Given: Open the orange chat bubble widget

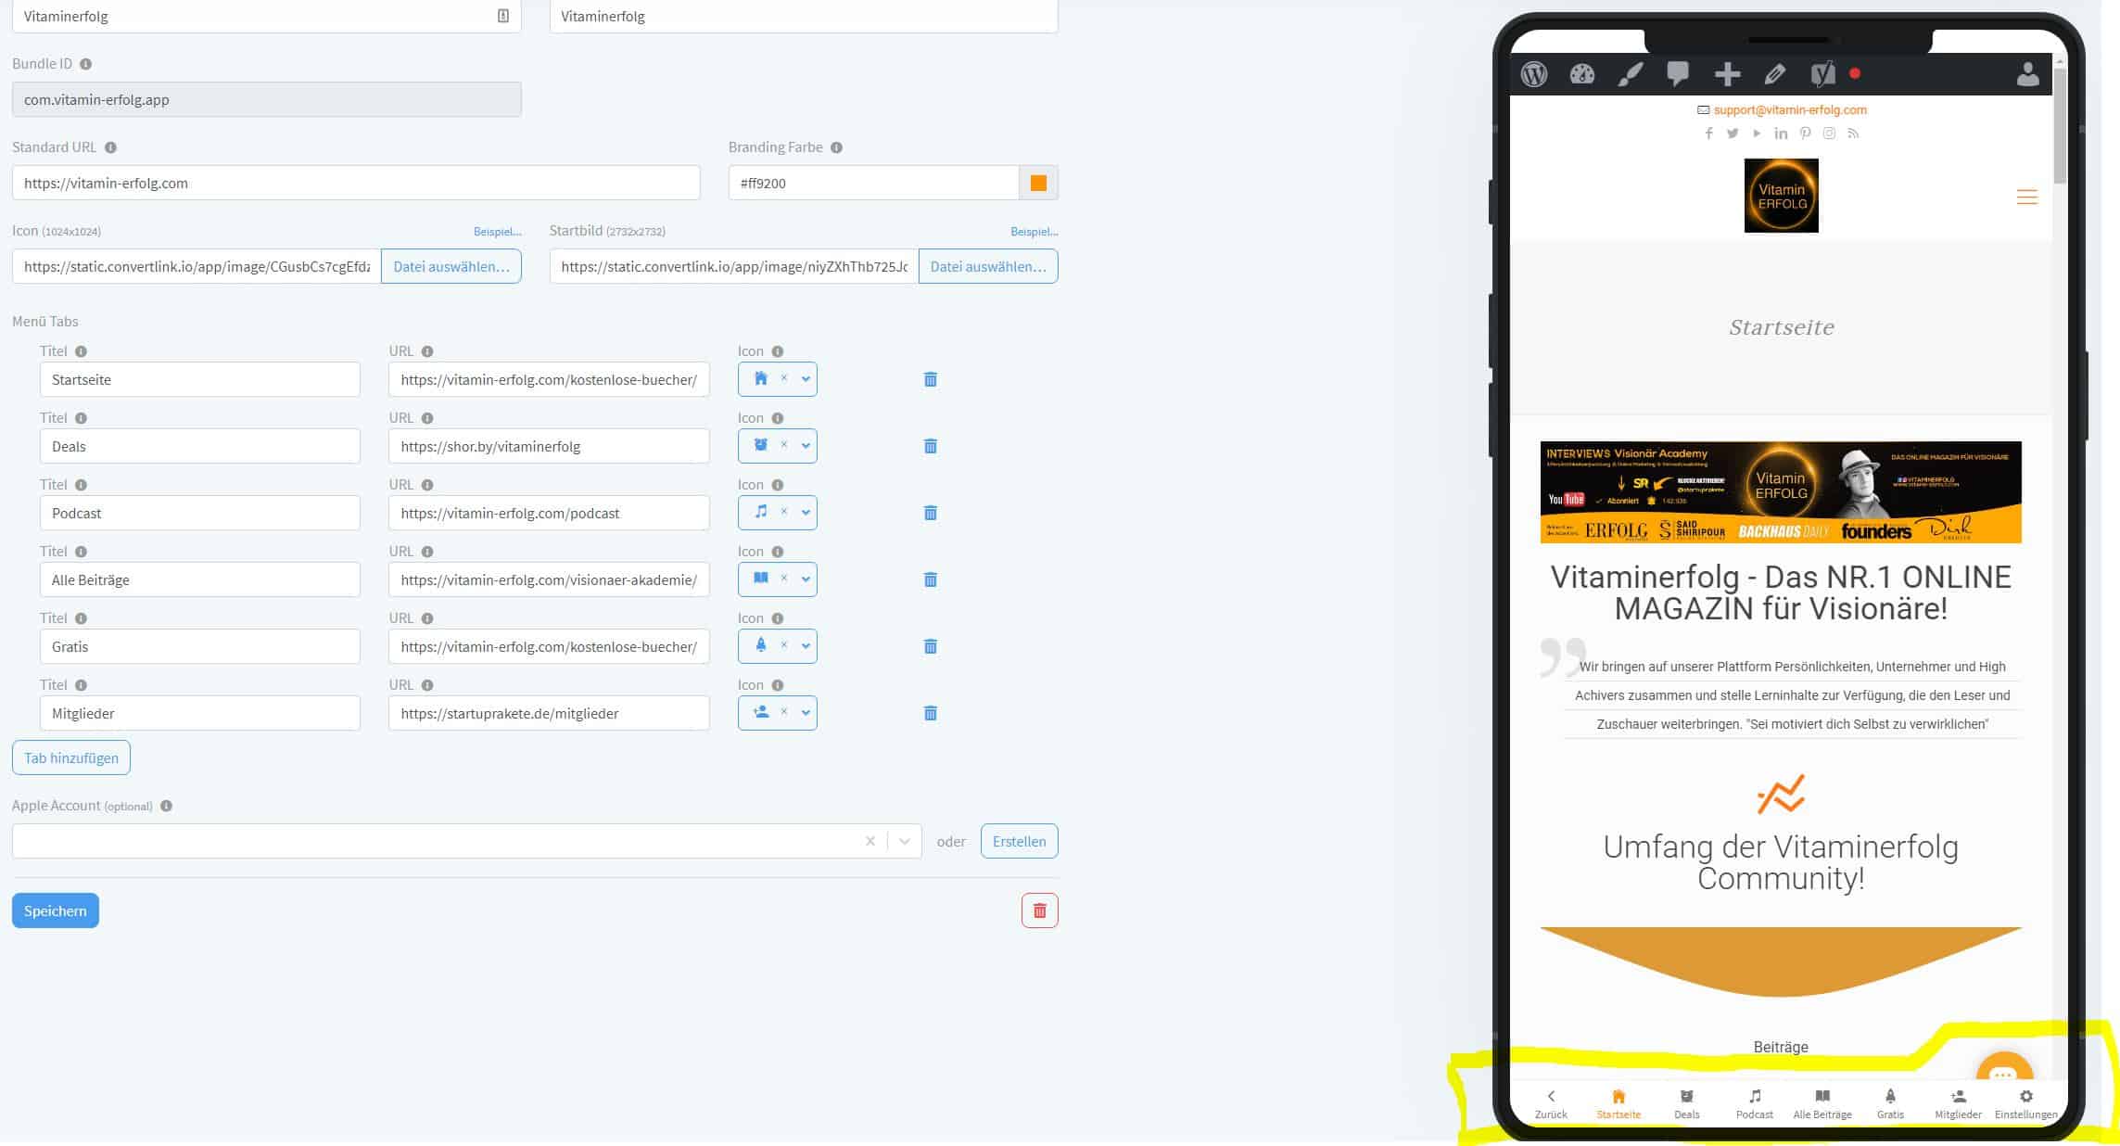Looking at the screenshot, I should (x=2004, y=1067).
